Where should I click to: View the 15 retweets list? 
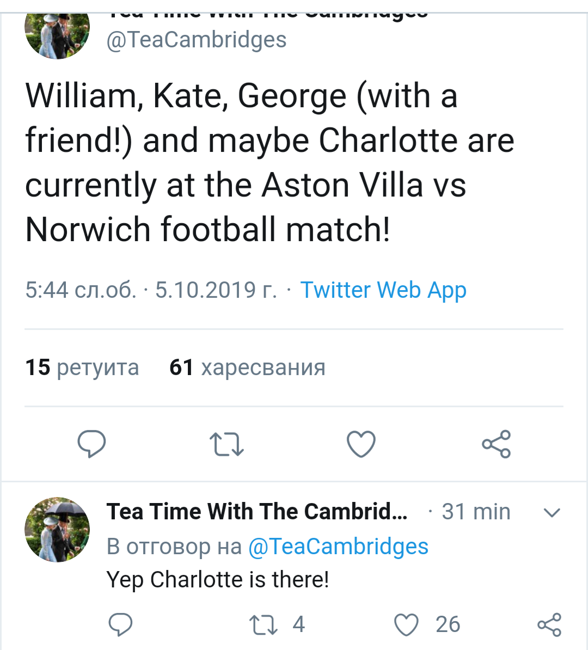click(82, 367)
